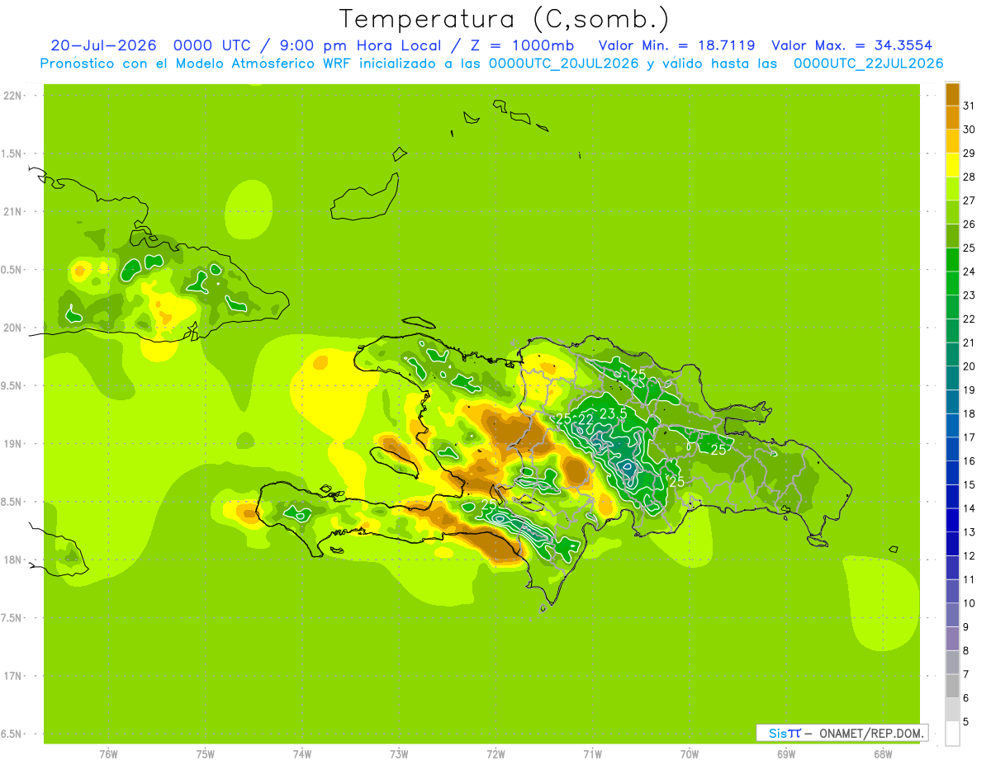
Task: Select 'Valor Min. = 18.7119' in header
Action: pos(677,45)
